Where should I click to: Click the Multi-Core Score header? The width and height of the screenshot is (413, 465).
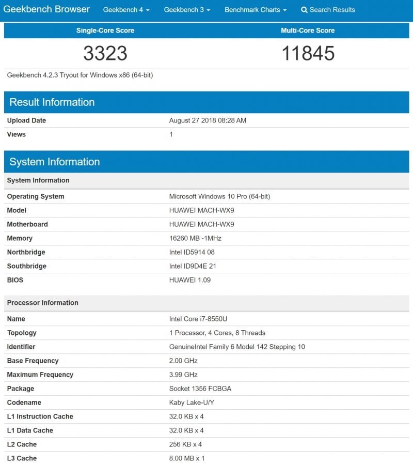[x=308, y=30]
